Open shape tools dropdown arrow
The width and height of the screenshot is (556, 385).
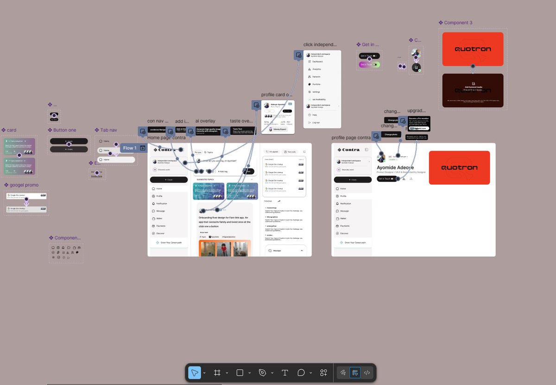249,373
